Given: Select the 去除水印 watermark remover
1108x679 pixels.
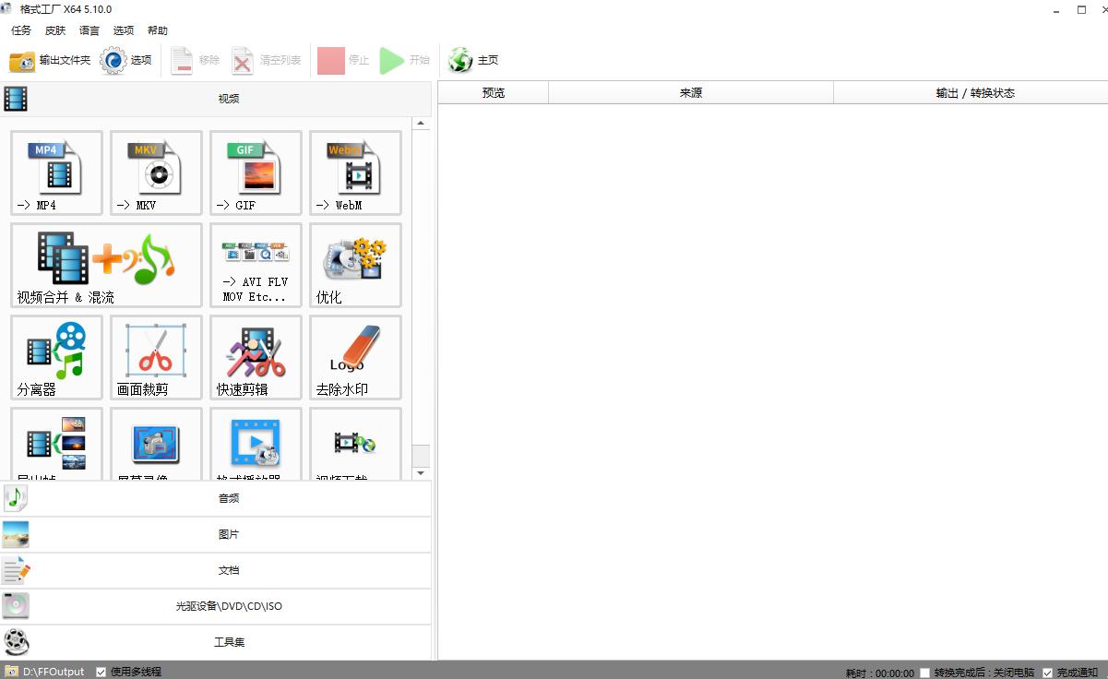Looking at the screenshot, I should click(355, 357).
